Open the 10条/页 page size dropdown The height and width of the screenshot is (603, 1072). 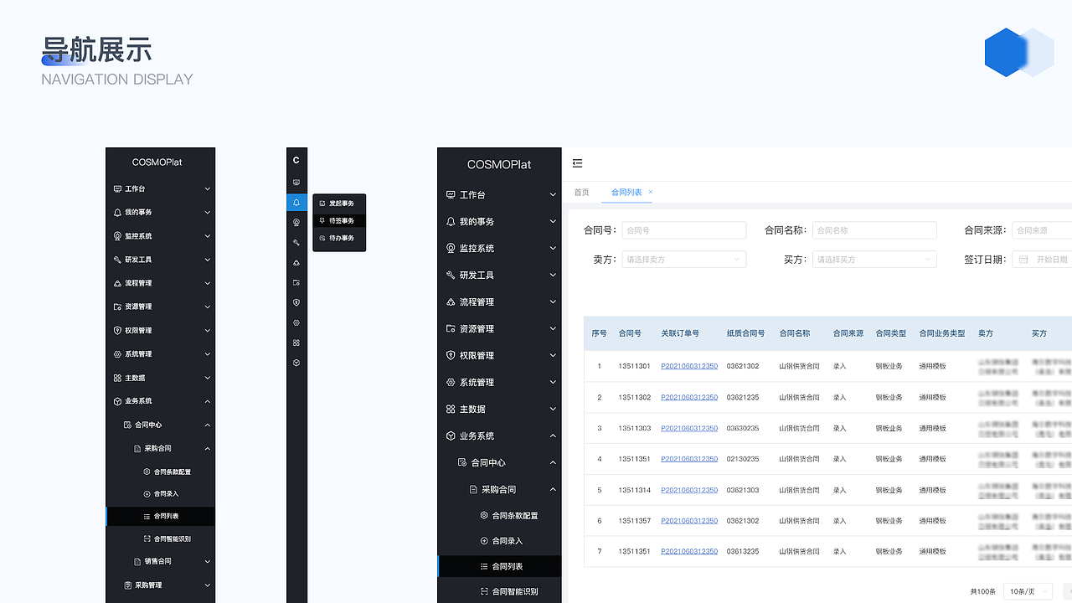1027,591
